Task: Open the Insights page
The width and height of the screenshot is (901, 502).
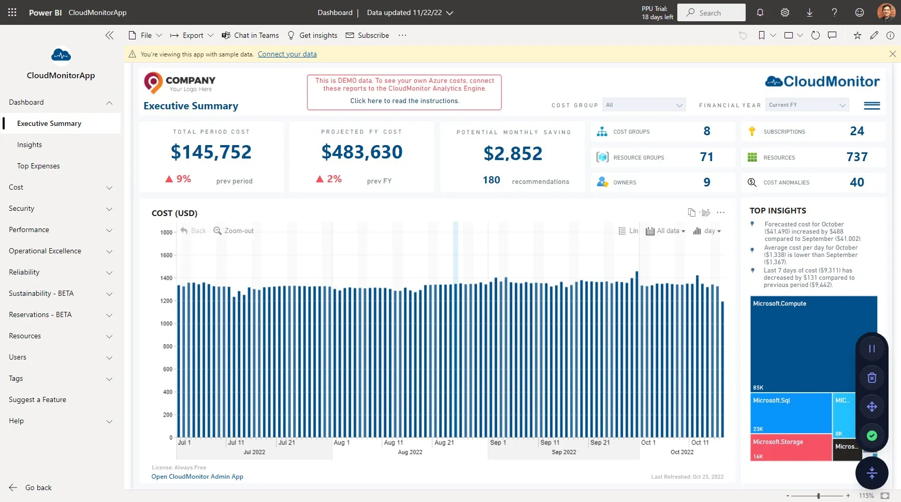Action: coord(30,145)
